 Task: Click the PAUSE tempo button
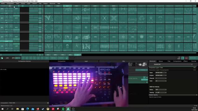[x=61, y=58]
